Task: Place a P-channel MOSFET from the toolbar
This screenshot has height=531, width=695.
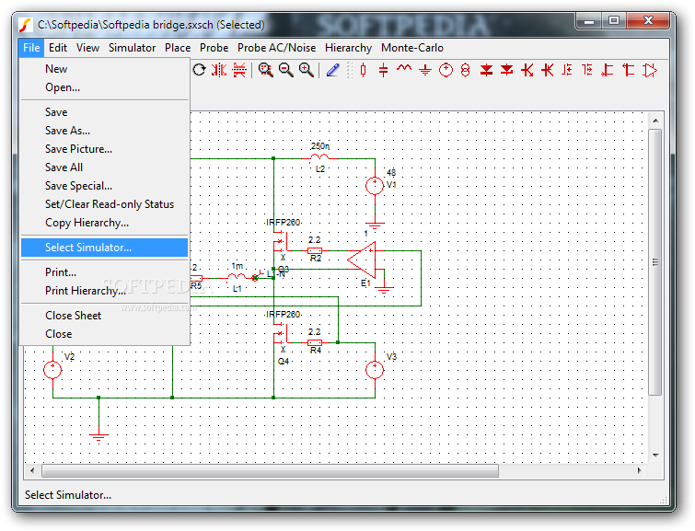Action: point(587,70)
